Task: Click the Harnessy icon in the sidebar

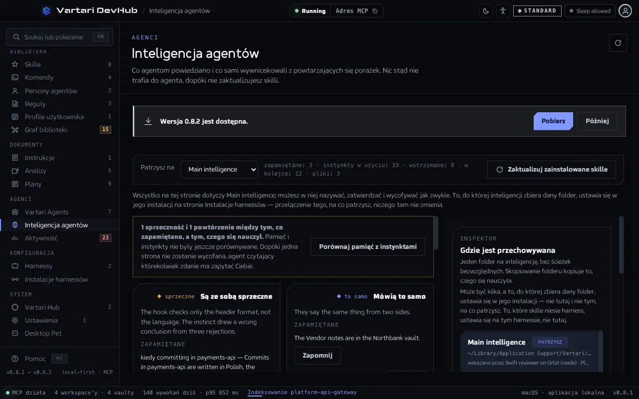Action: pos(15,266)
